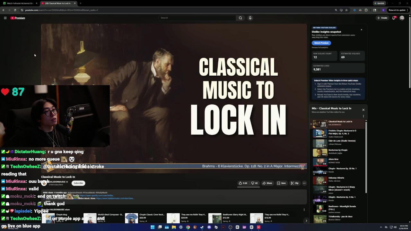
Task: Switch to Watch Fullmetal Alchemist tab
Action: (20, 3)
